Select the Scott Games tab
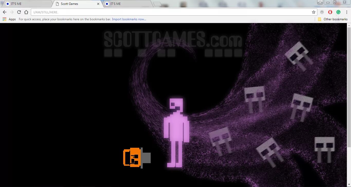 tap(77, 4)
